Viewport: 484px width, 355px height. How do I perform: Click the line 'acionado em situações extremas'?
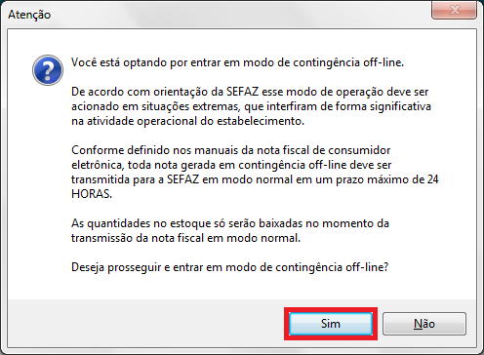coord(251,106)
